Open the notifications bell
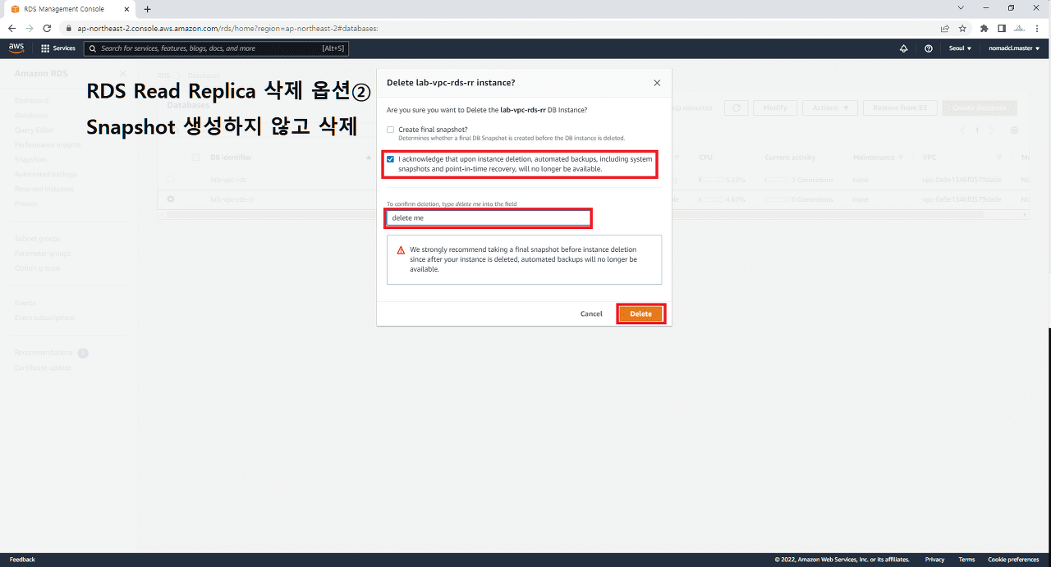Image resolution: width=1051 pixels, height=567 pixels. 904,48
